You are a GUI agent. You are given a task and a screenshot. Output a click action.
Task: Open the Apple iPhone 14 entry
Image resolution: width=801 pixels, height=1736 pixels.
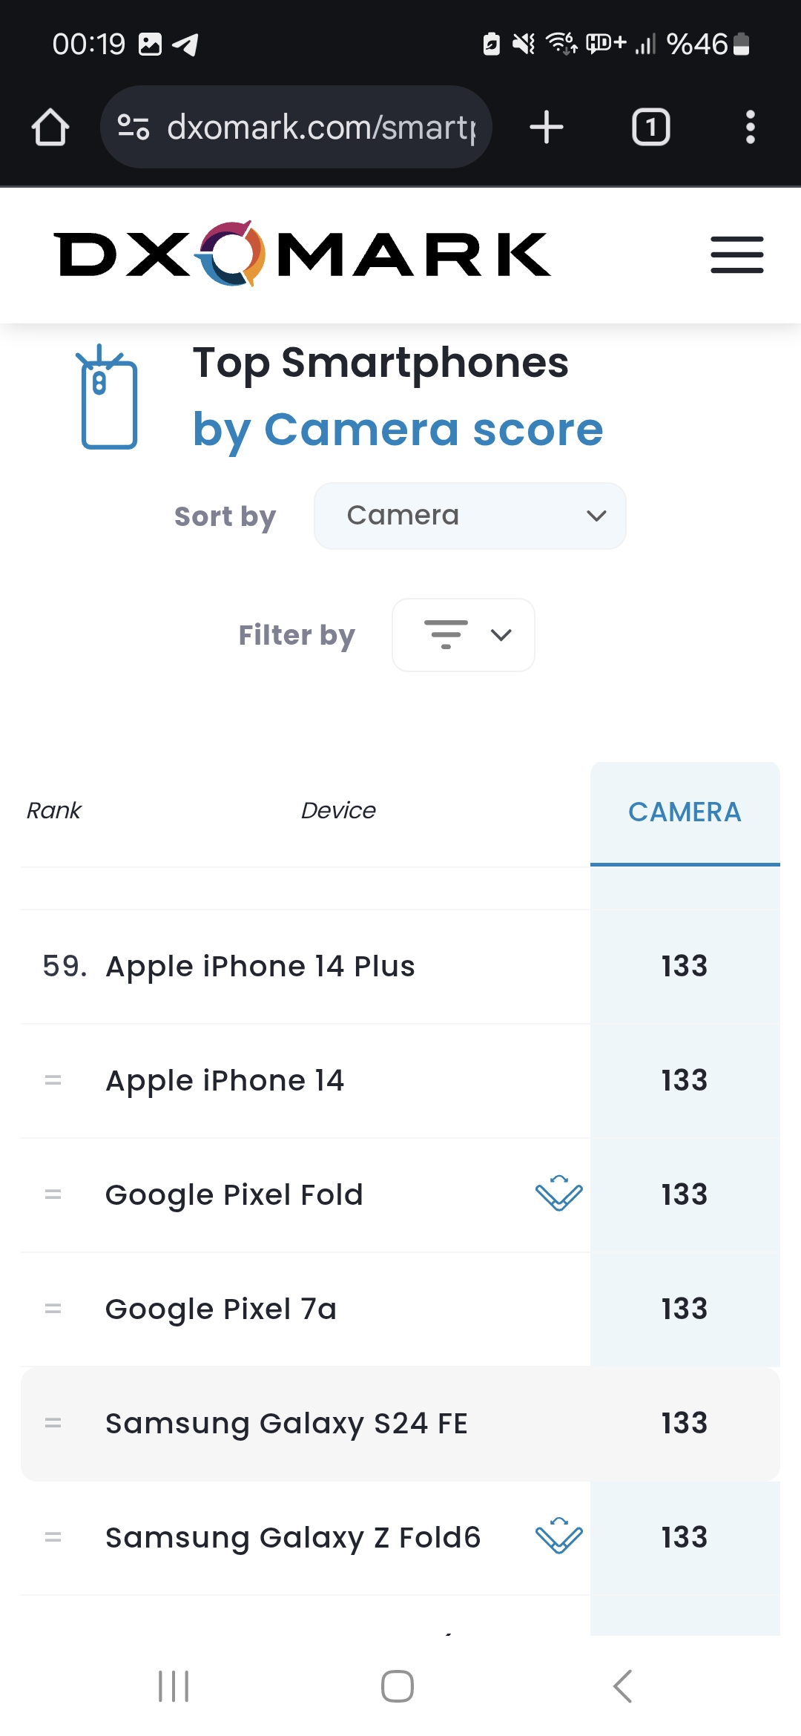(225, 1081)
